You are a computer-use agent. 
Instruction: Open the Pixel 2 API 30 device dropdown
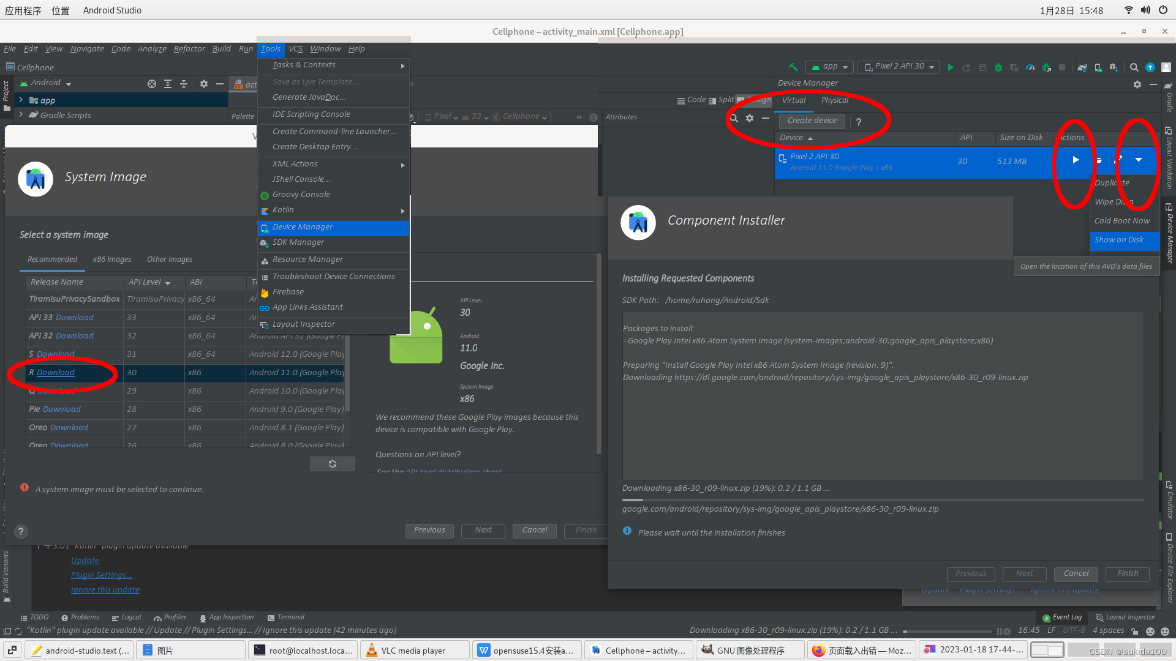899,67
